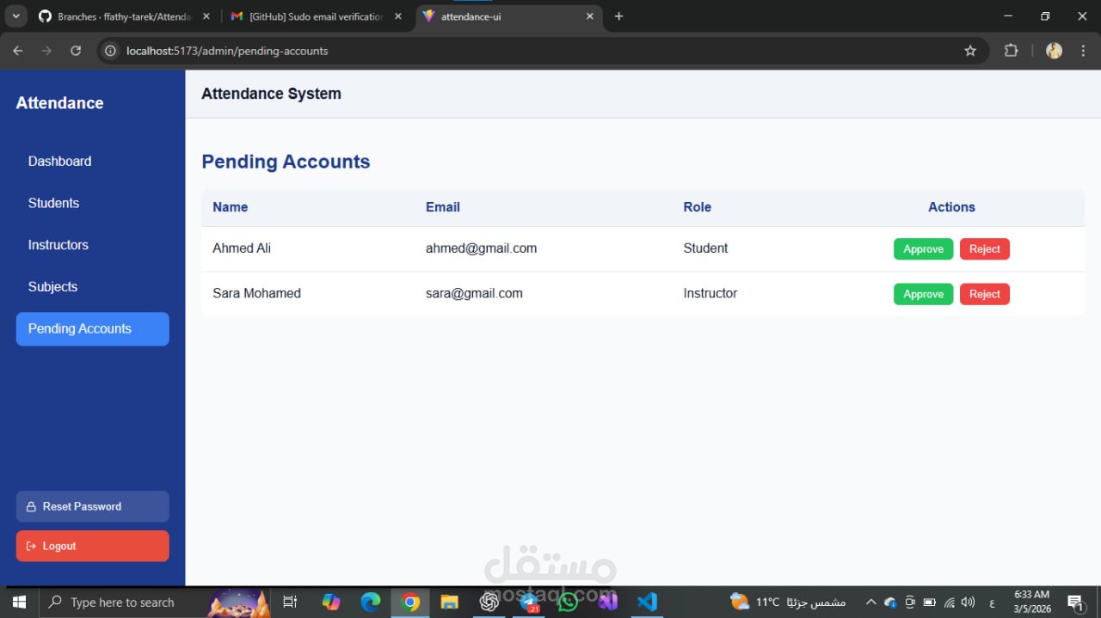Click the name Ahmed Ali

242,248
